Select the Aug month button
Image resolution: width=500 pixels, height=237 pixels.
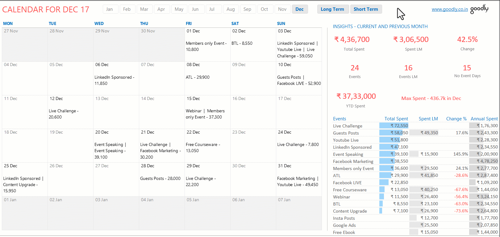231,9
